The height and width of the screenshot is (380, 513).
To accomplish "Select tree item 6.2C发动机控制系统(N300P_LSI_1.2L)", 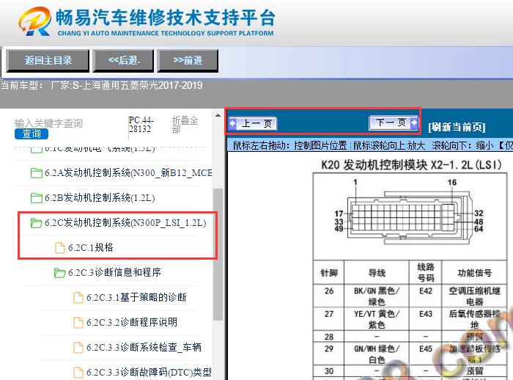I will pos(125,223).
